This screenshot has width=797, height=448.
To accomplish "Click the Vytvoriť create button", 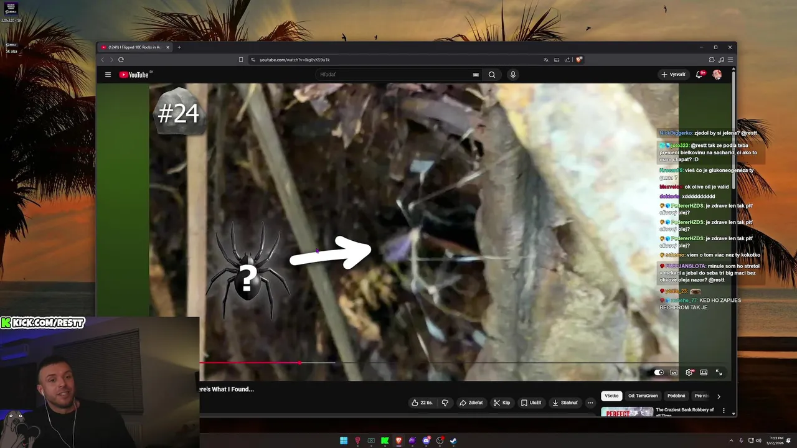I will click(673, 75).
